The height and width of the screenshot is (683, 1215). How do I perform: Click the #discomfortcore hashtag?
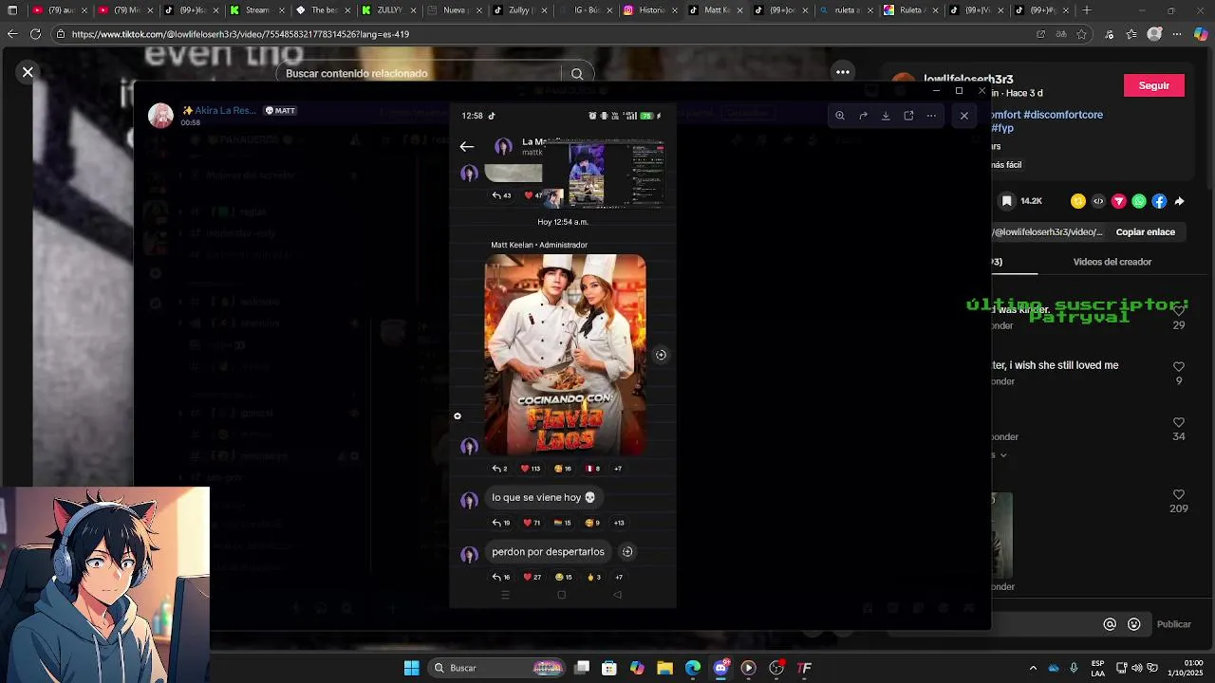click(1063, 115)
